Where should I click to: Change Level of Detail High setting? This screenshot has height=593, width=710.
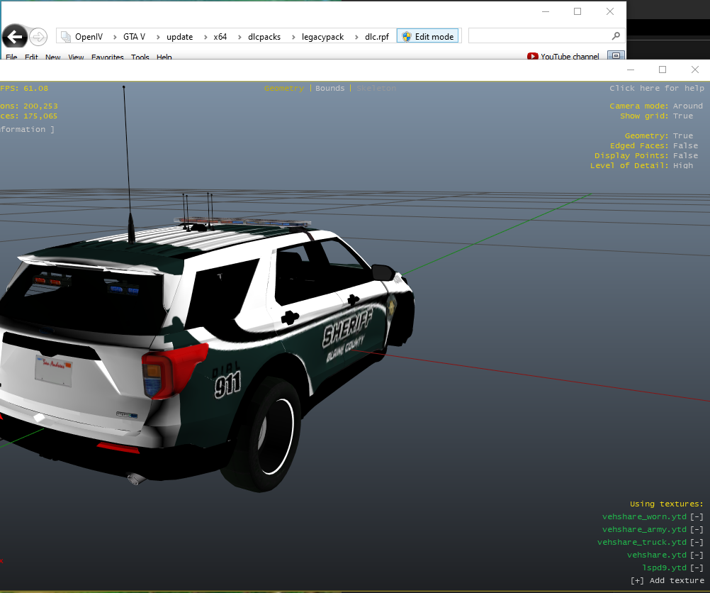683,165
